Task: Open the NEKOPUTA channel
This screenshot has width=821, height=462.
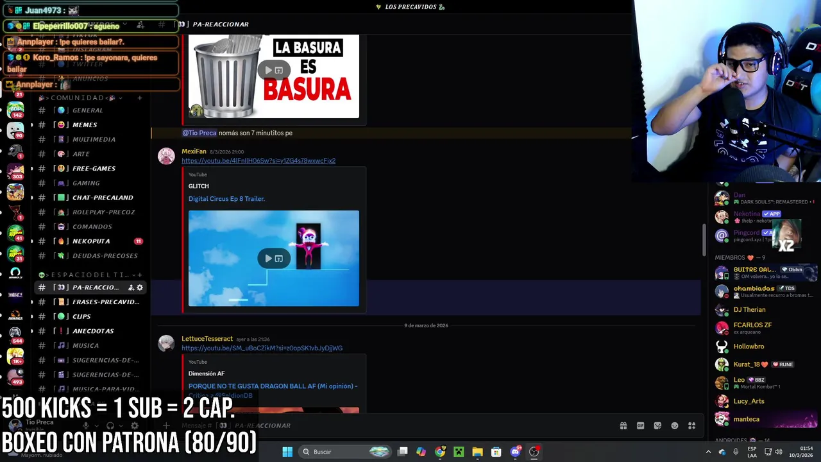Action: tap(90, 241)
